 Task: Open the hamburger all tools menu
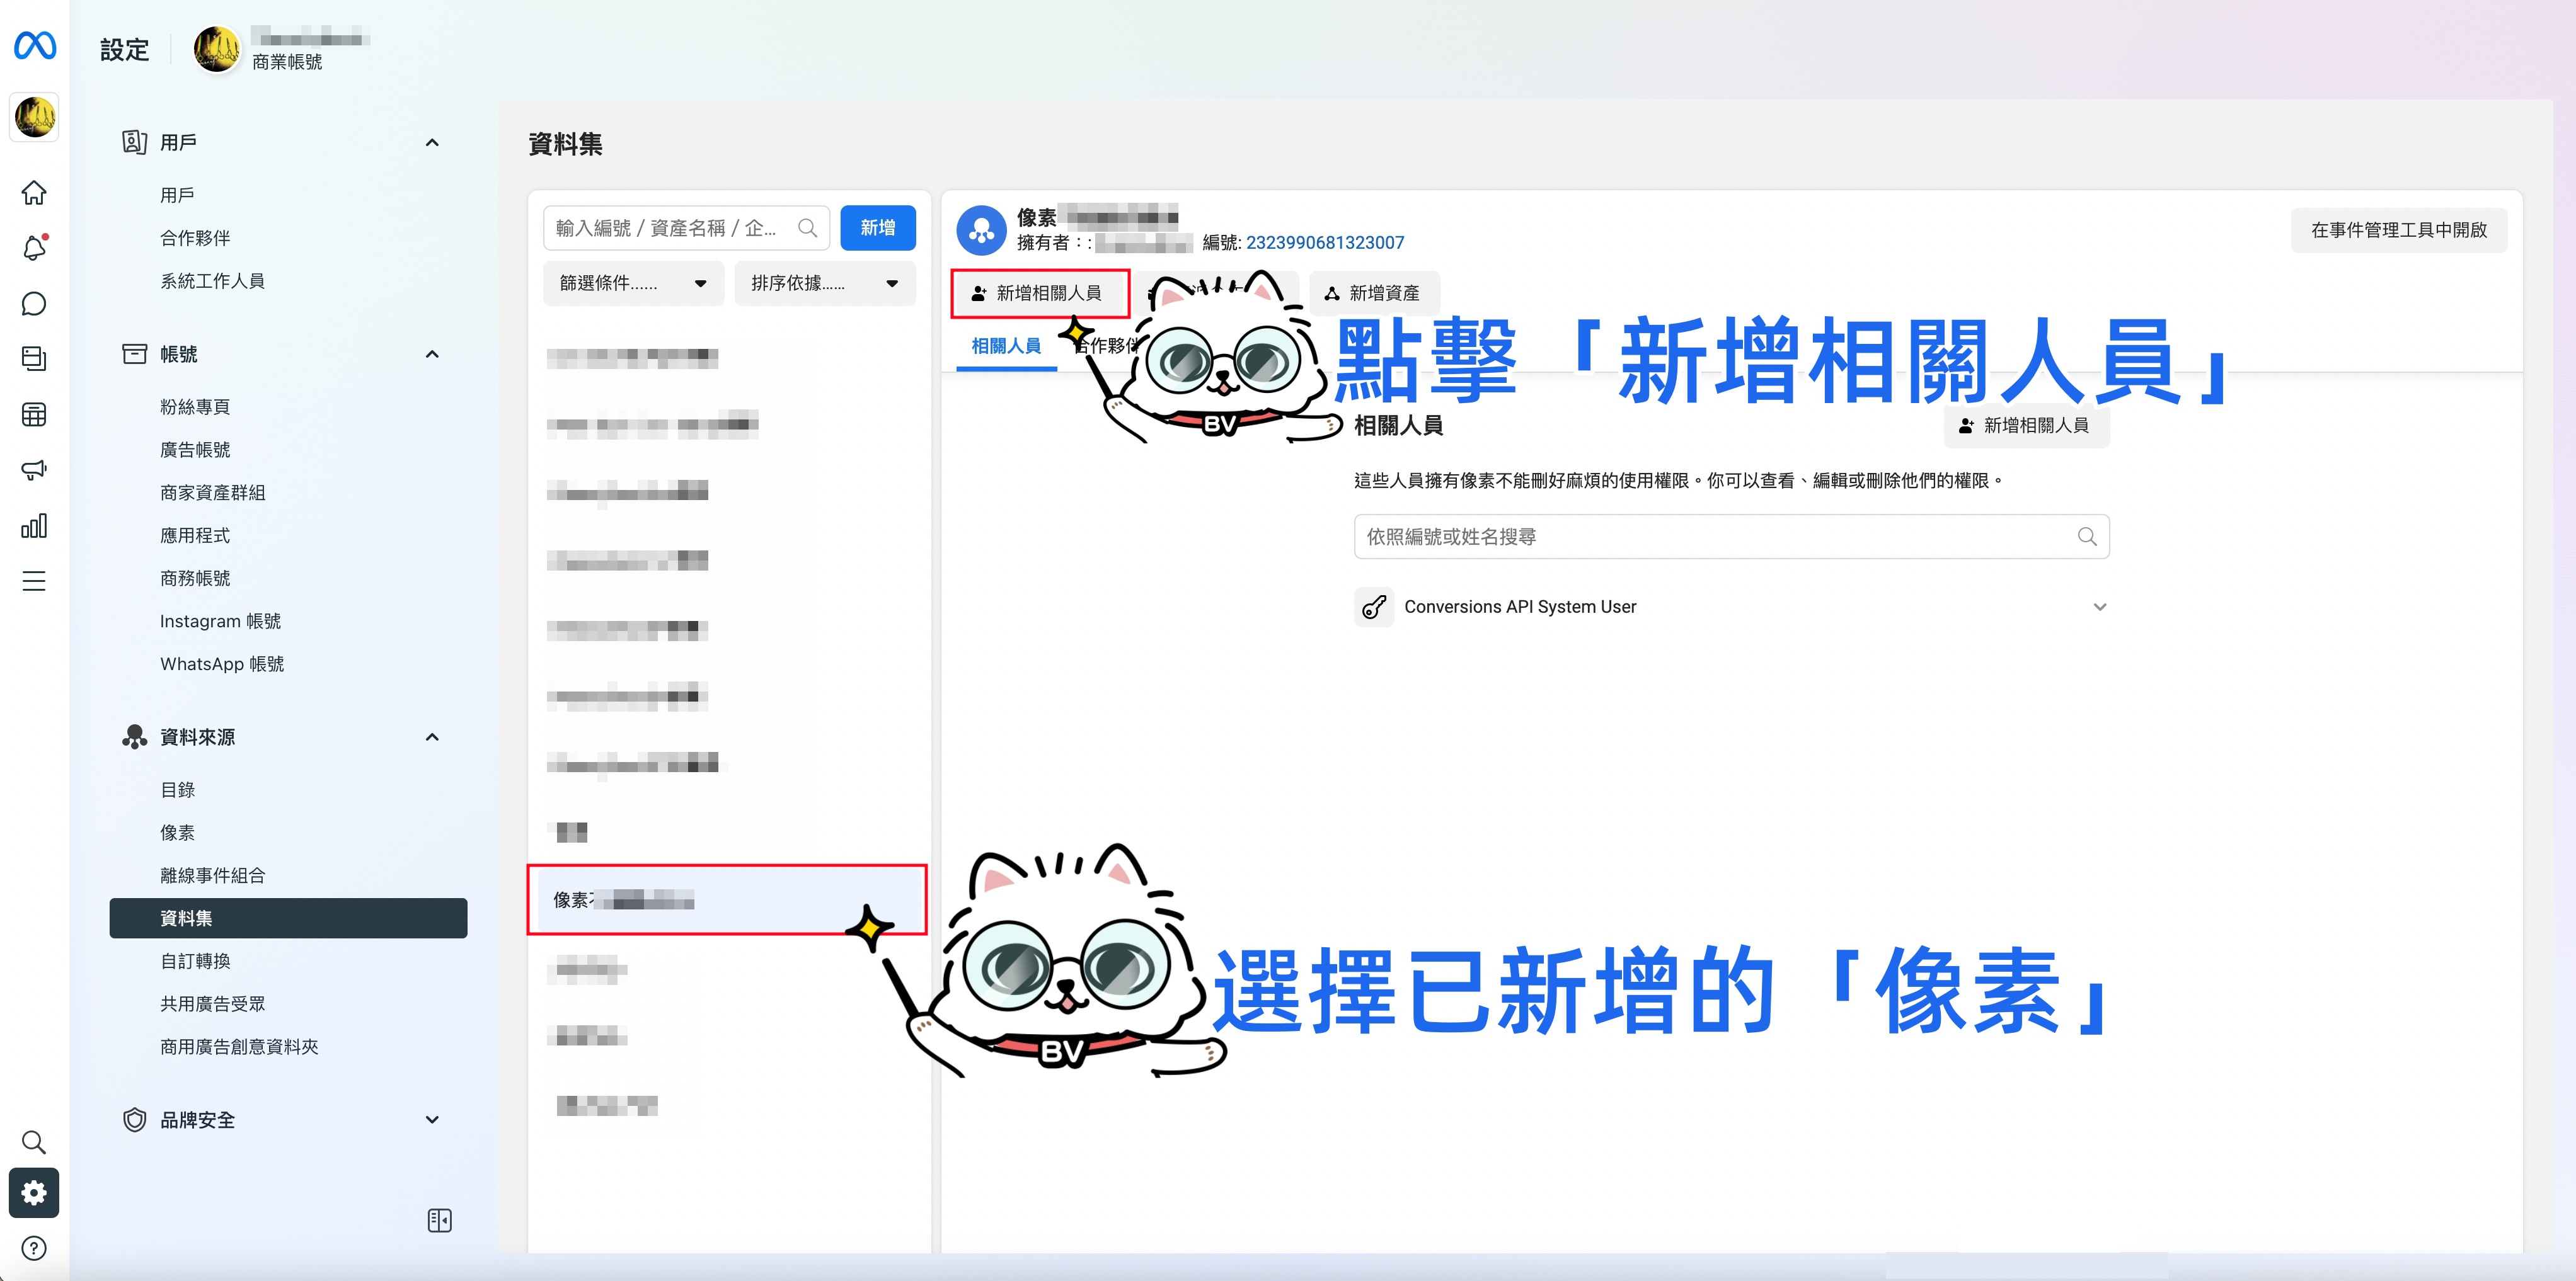(34, 581)
